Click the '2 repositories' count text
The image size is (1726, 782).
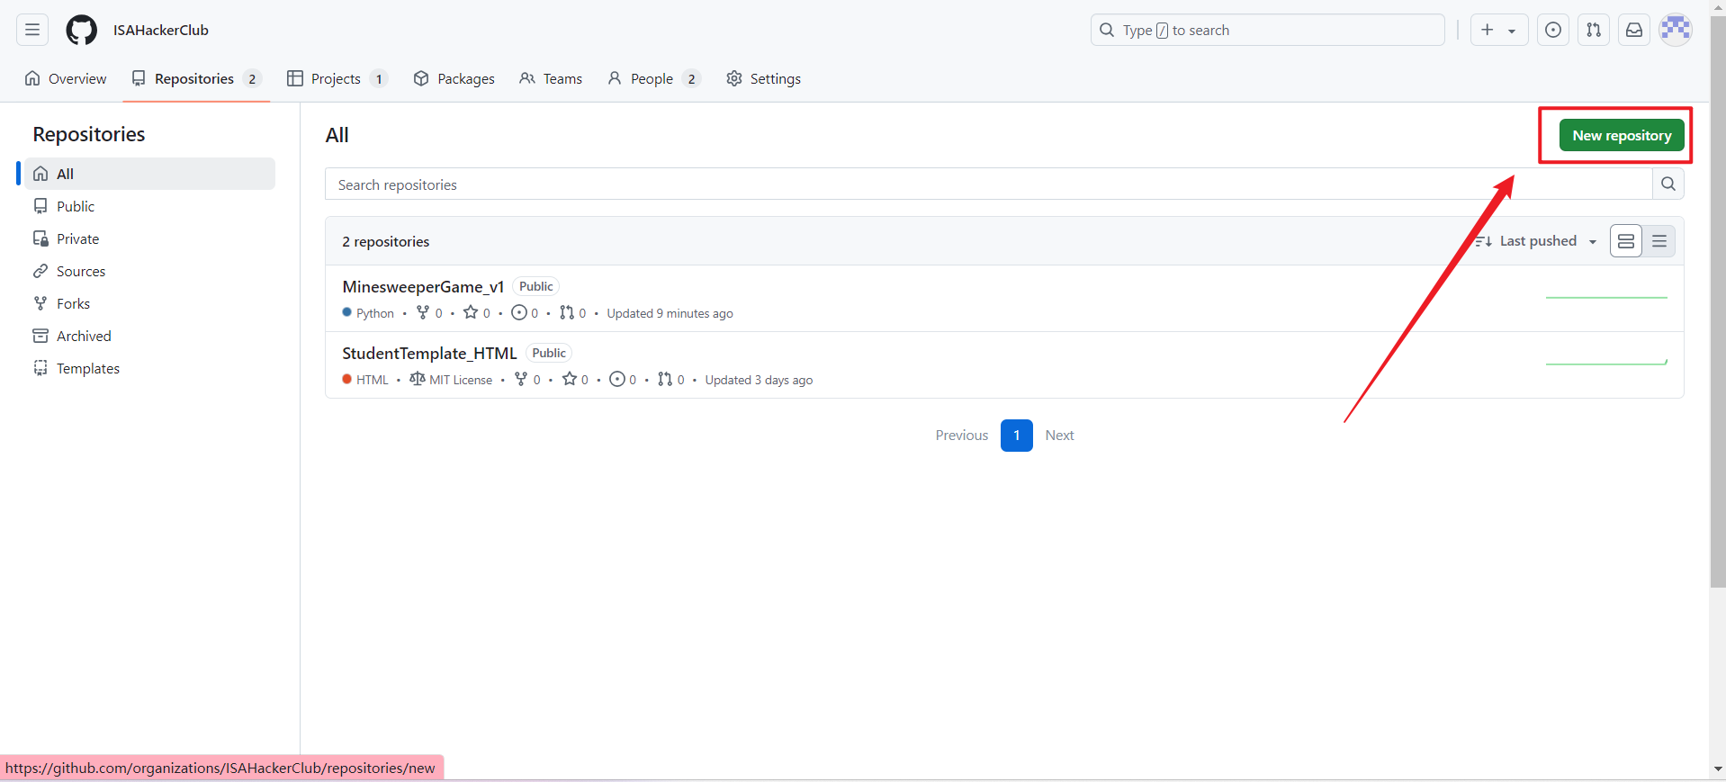386,241
